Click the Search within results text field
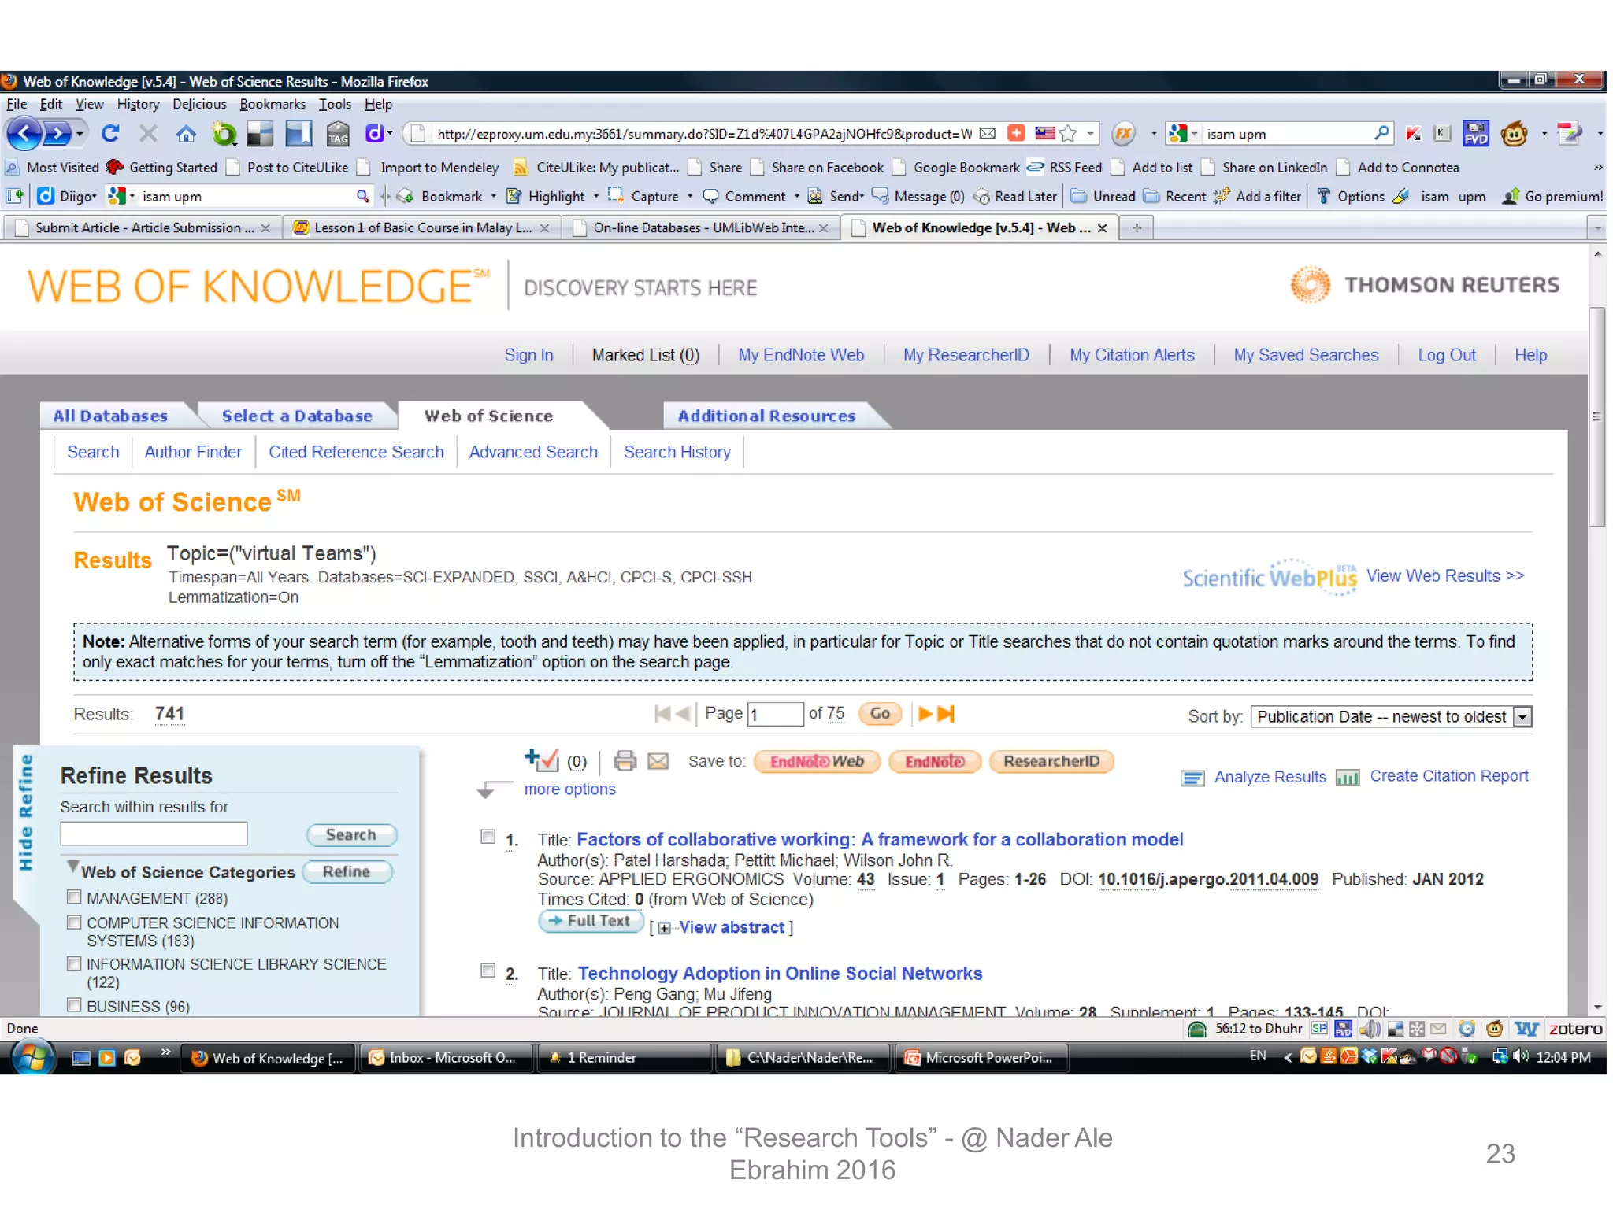 pyautogui.click(x=154, y=834)
